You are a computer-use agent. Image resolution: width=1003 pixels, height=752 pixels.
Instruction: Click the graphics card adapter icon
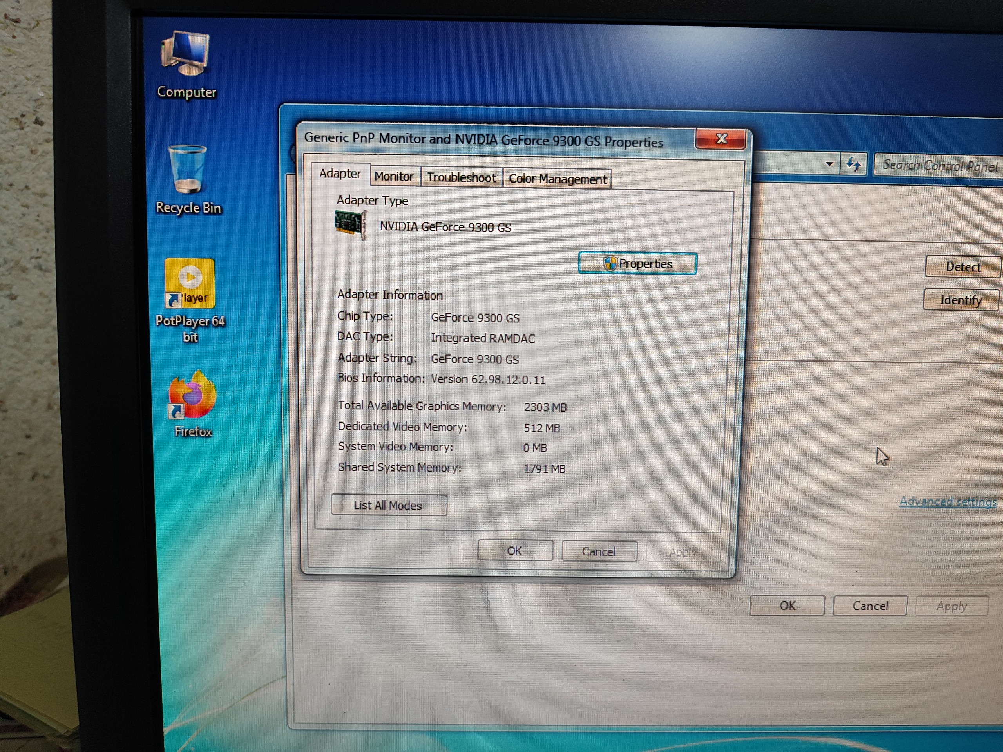pyautogui.click(x=351, y=224)
